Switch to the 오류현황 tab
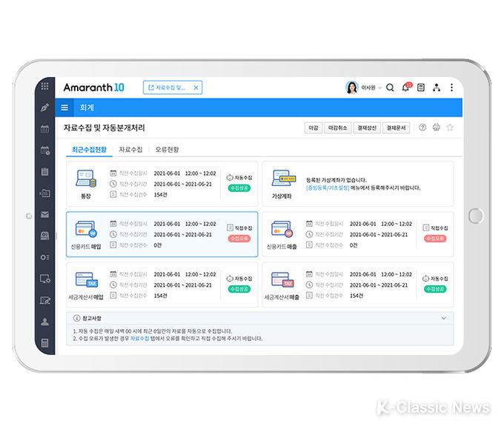 [x=167, y=150]
